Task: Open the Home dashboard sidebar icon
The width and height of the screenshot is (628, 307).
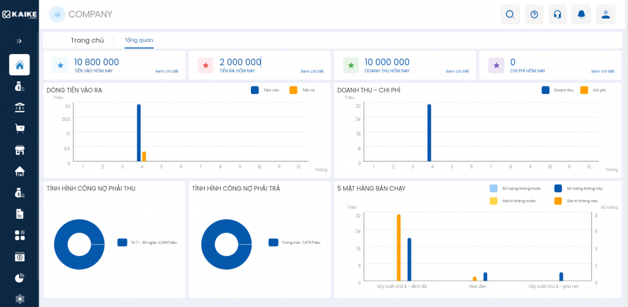Action: (x=19, y=64)
